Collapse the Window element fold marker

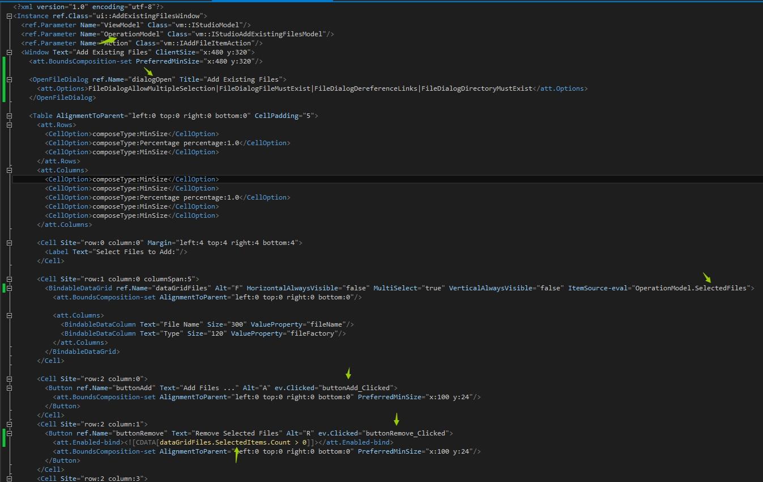tap(9, 52)
